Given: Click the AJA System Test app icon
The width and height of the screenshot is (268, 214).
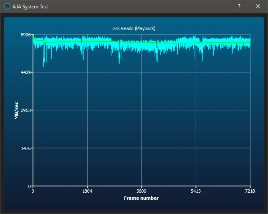Looking at the screenshot, I should [x=7, y=7].
